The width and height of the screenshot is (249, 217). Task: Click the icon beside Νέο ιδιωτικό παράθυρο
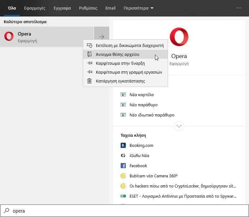pos(123,115)
